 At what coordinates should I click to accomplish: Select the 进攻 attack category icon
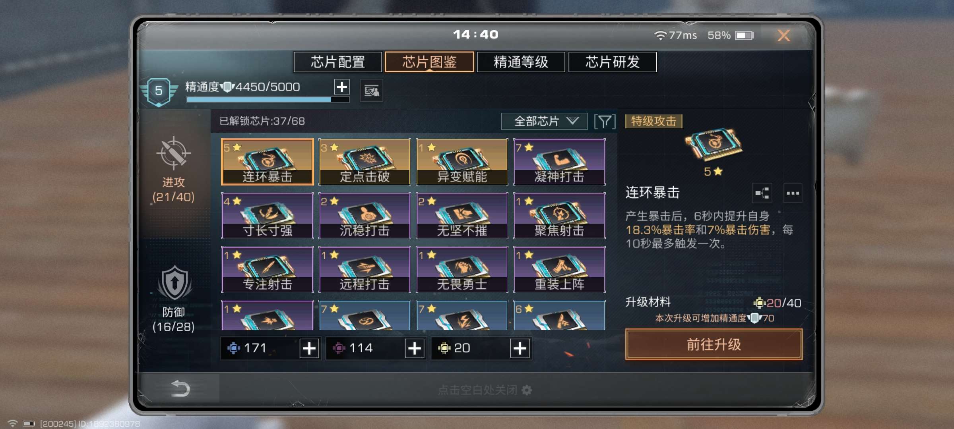point(173,153)
